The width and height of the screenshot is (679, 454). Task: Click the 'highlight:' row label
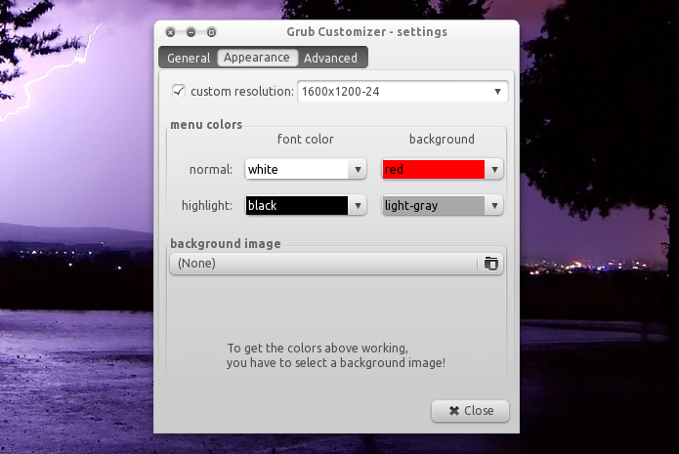click(x=207, y=206)
